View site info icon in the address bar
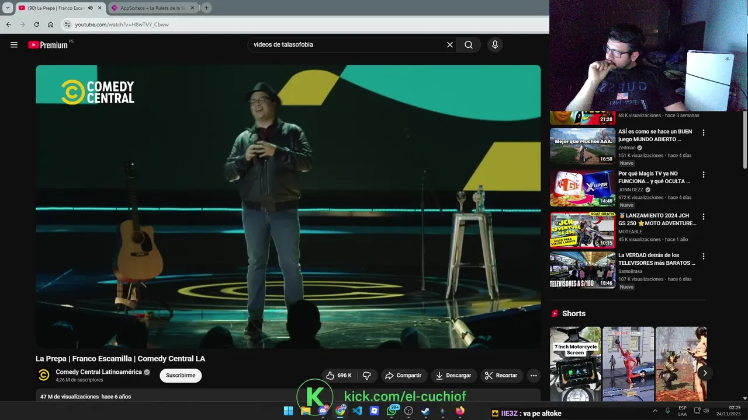This screenshot has height=420, width=748. point(67,24)
